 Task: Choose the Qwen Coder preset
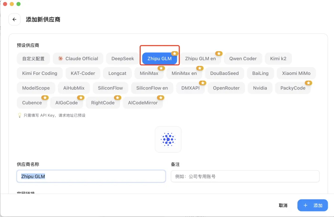tap(243, 59)
